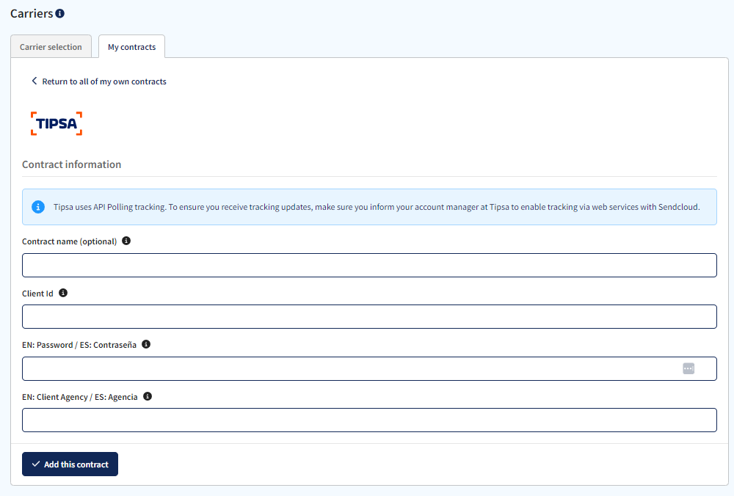
Task: Reveal the password using the dots icon
Action: (x=688, y=368)
